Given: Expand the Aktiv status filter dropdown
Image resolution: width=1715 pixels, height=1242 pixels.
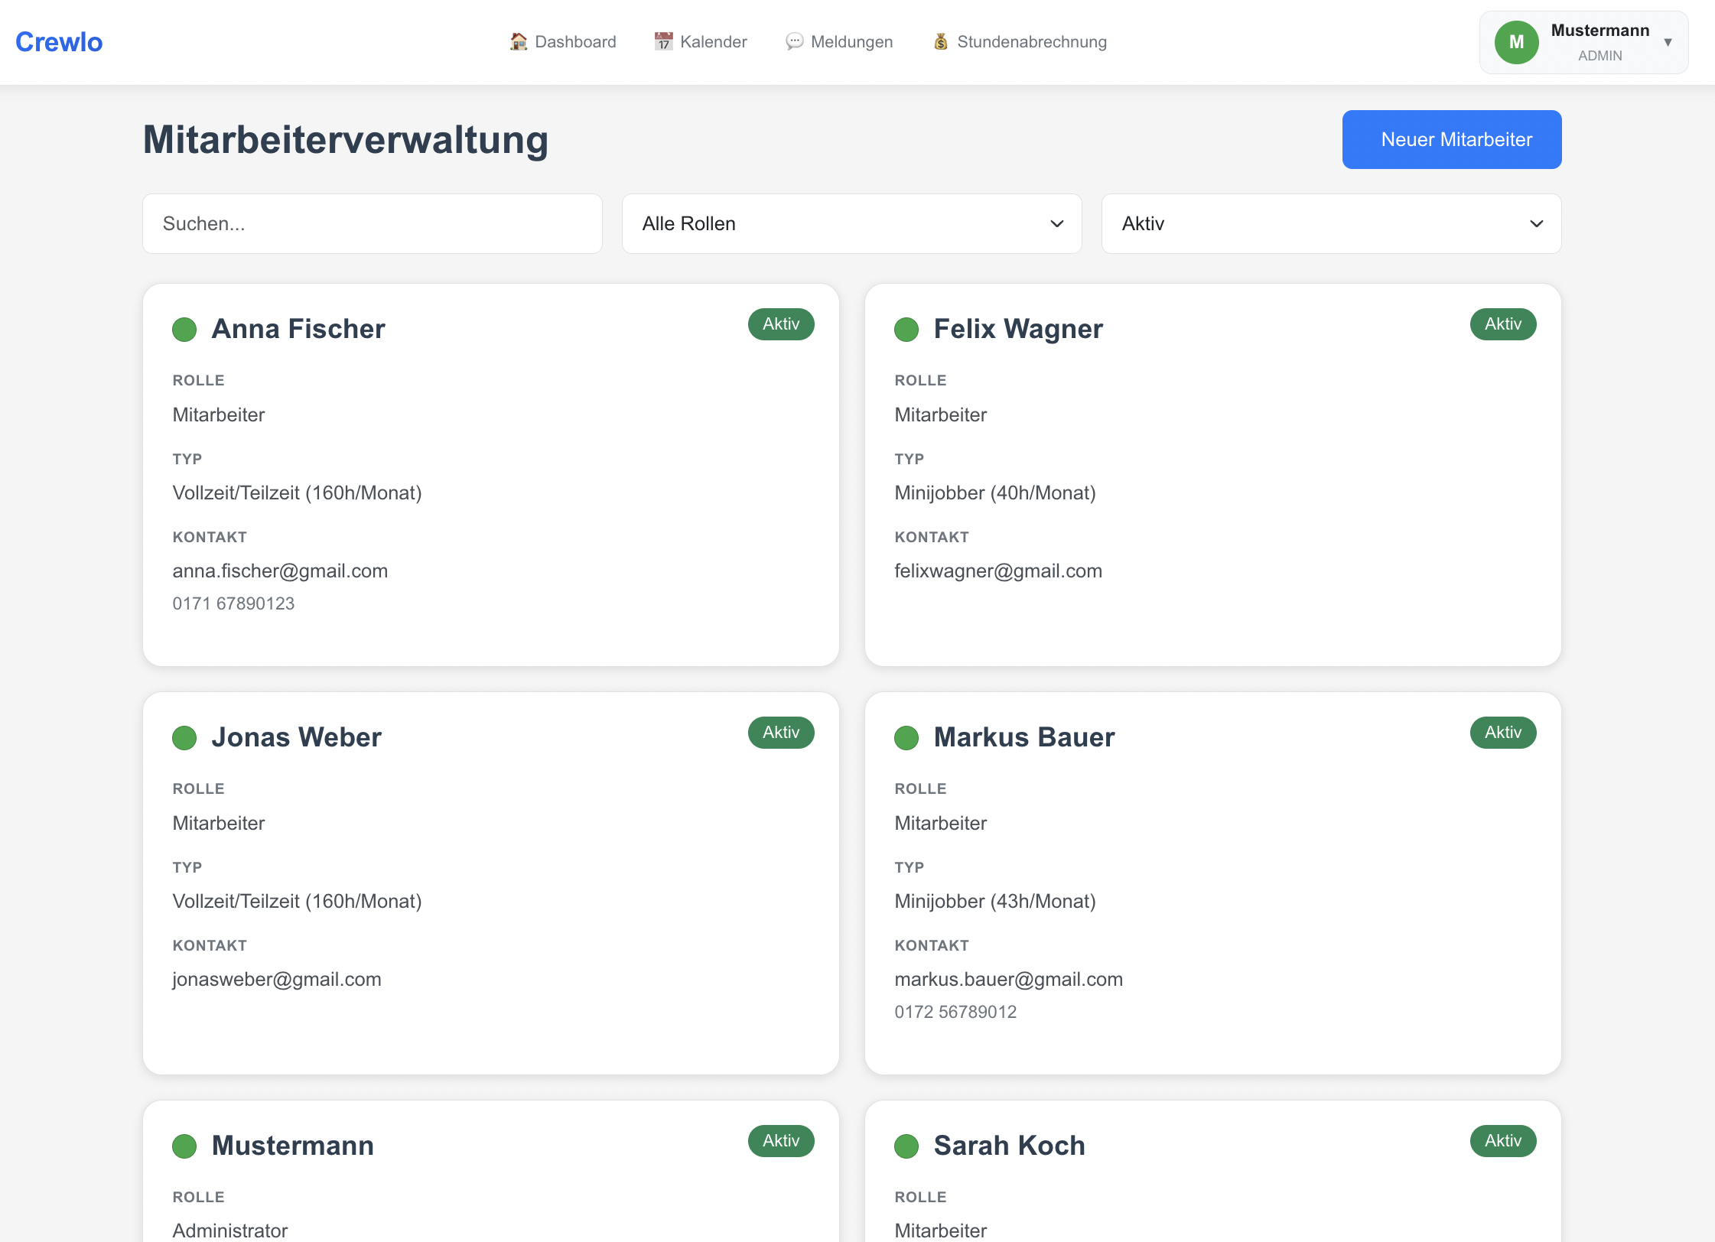Looking at the screenshot, I should tap(1330, 223).
